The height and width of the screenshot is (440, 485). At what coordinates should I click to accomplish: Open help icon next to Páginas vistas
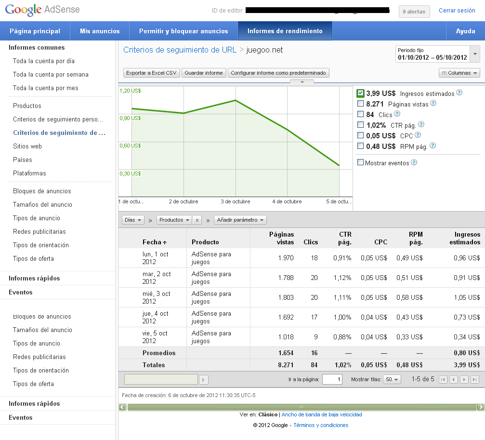coord(433,103)
